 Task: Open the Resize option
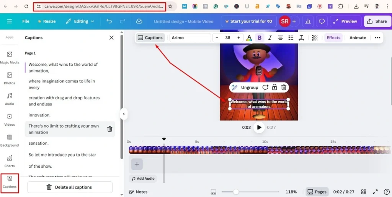(x=46, y=21)
